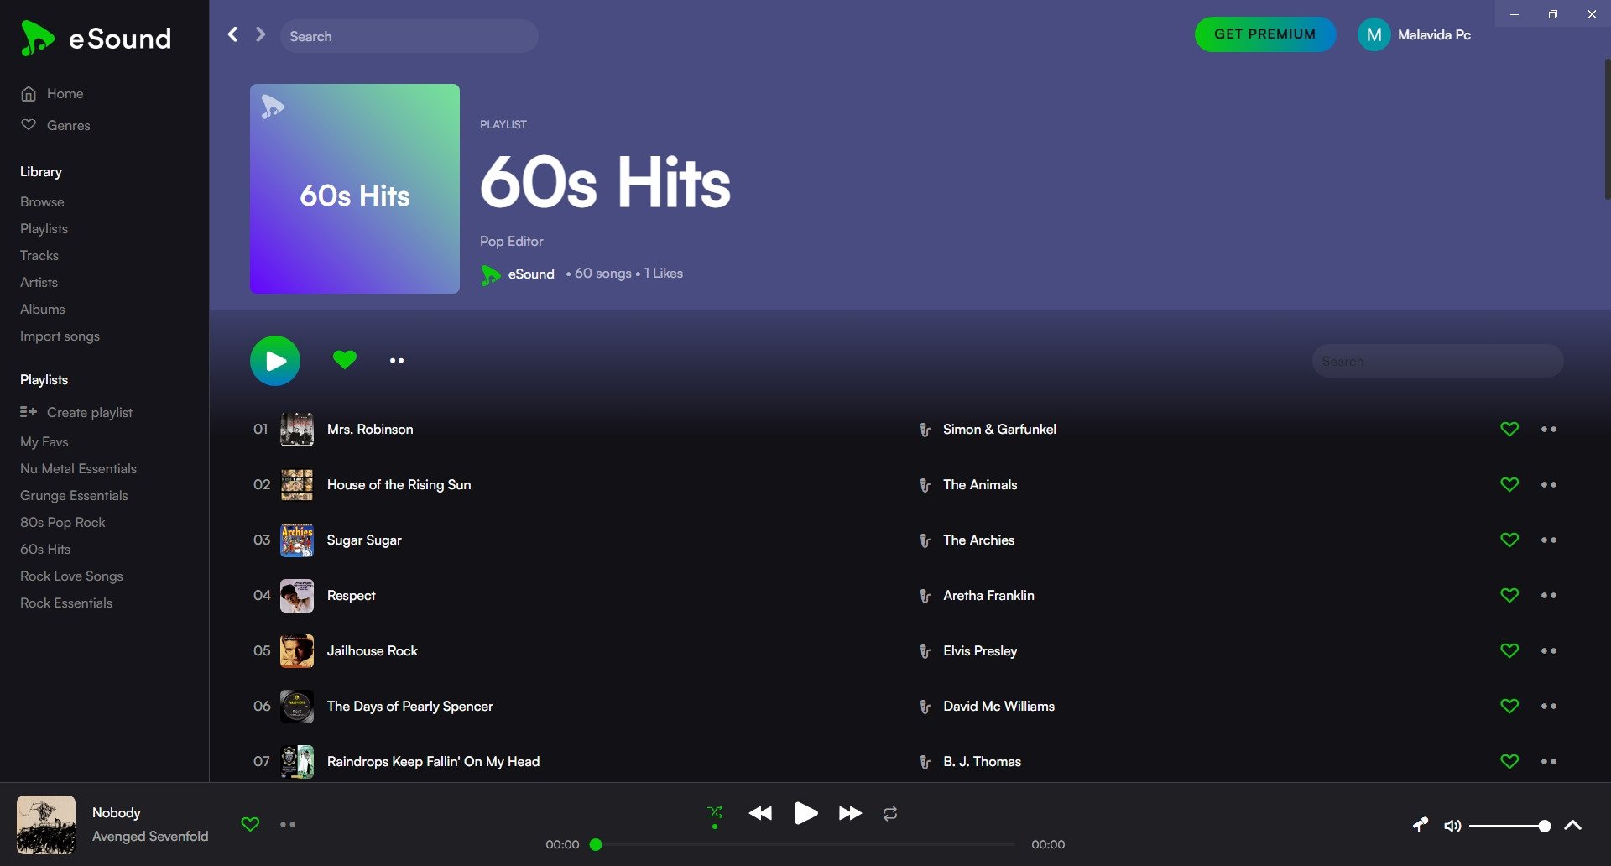Viewport: 1611px width, 866px height.
Task: Open Import songs
Action: coord(60,336)
